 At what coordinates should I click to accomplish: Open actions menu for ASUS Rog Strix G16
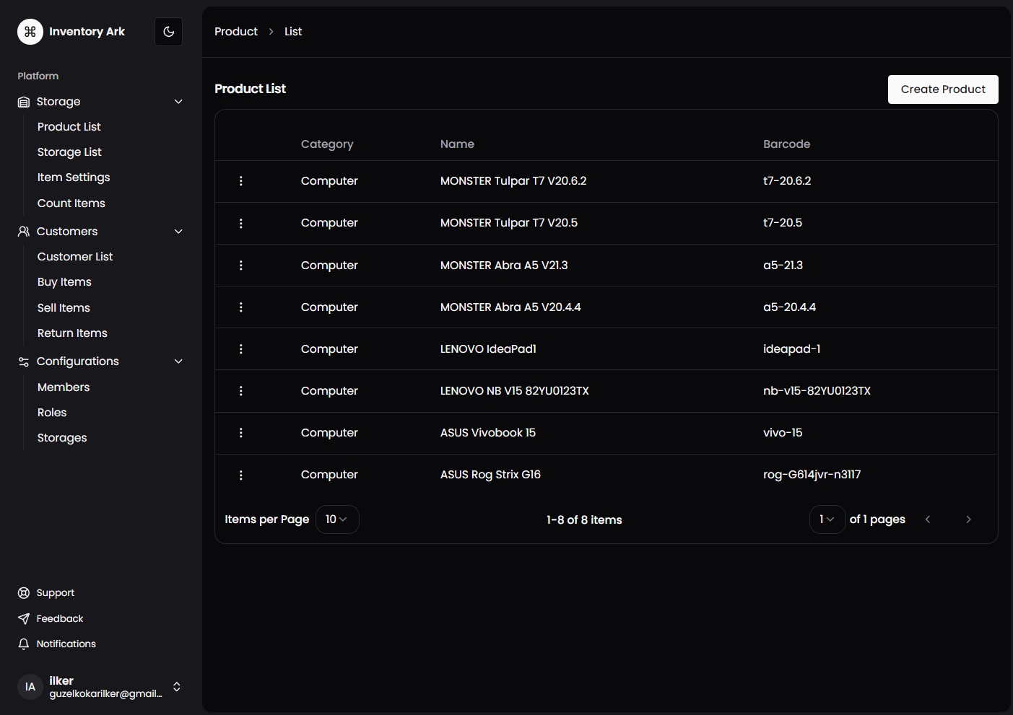pyautogui.click(x=241, y=475)
